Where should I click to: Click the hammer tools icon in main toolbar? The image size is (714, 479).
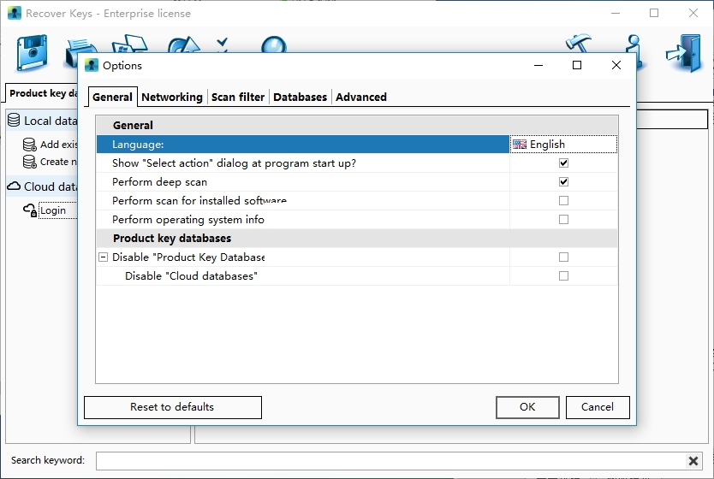(x=579, y=43)
